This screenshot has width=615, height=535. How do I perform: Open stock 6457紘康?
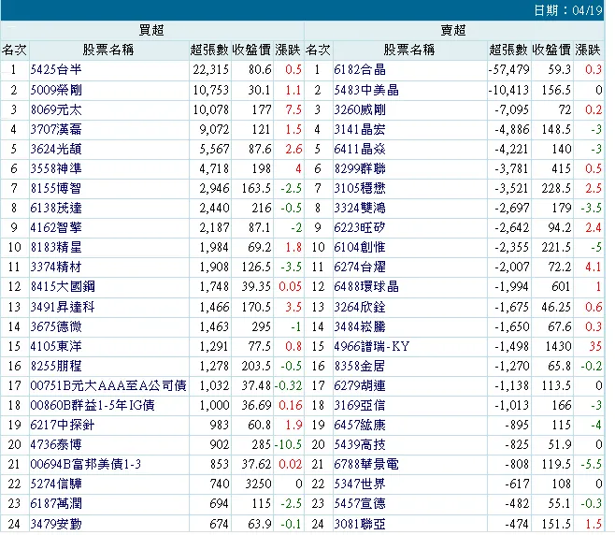tap(360, 425)
